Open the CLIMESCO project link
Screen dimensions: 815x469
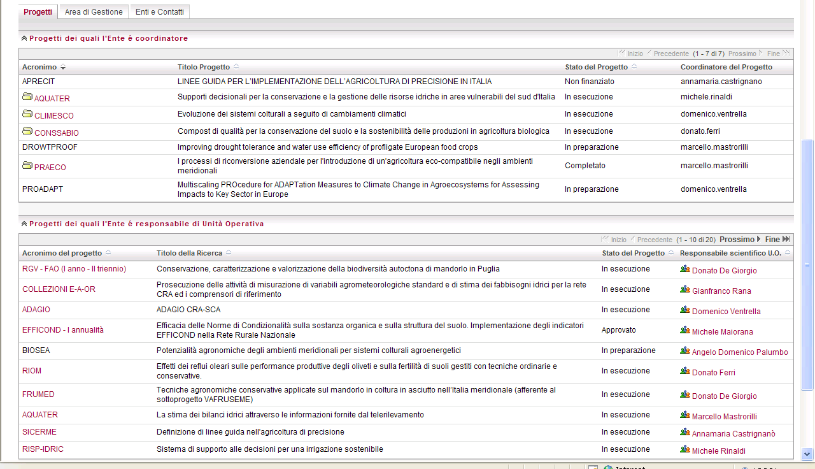54,116
